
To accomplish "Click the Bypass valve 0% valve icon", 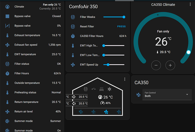I will coord(7,26).
